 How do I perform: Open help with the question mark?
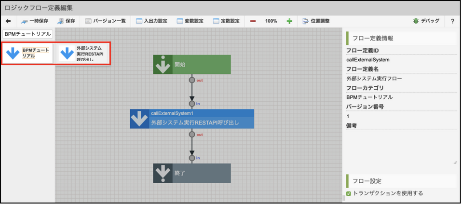(452, 21)
